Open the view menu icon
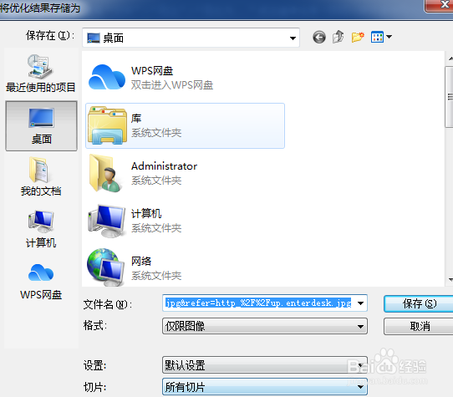 pos(377,37)
